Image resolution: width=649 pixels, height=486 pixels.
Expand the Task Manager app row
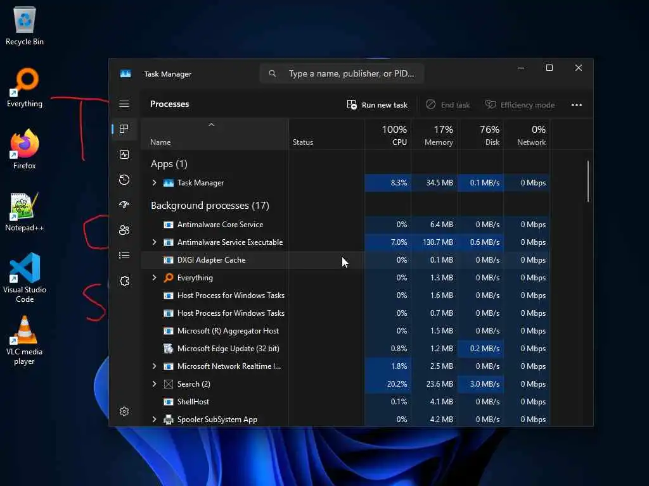pyautogui.click(x=155, y=183)
